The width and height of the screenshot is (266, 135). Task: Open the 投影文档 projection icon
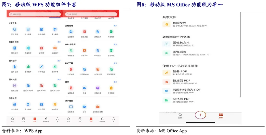click(71, 107)
